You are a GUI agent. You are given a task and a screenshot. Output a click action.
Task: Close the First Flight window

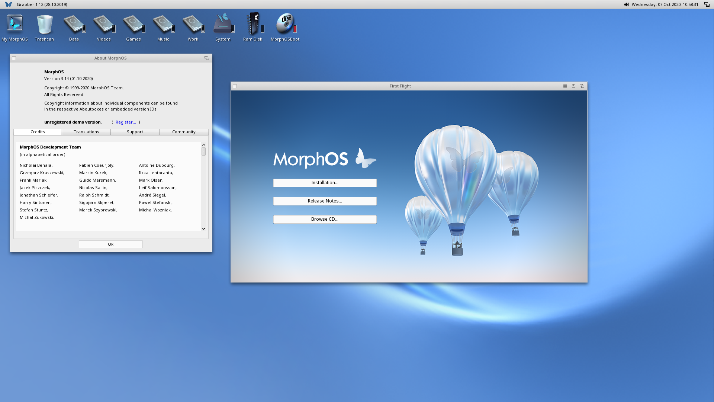point(235,86)
